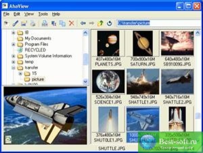This screenshot has height=153, width=203.
Task: Go back with the blue left arrow
Action: click(x=83, y=23)
